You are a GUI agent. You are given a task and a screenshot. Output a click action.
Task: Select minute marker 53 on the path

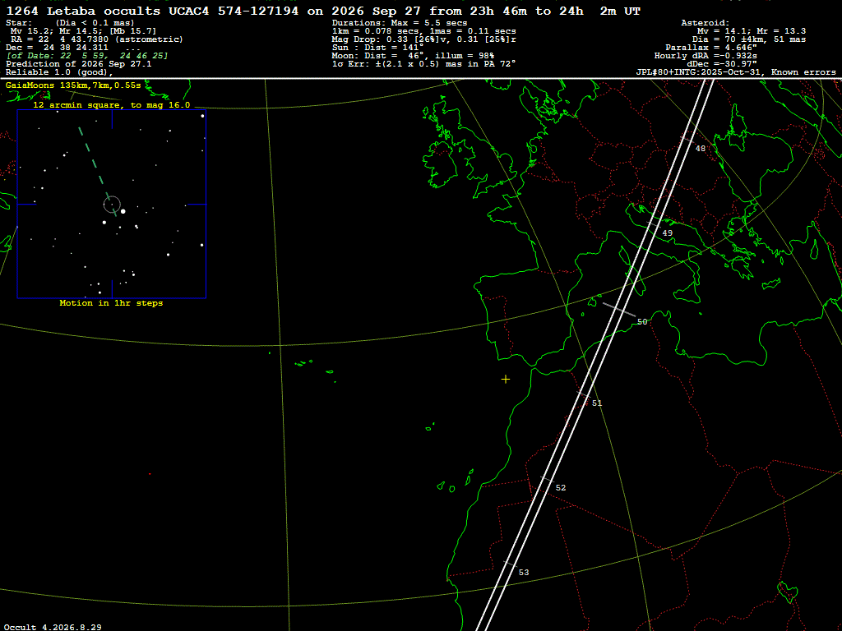[524, 573]
